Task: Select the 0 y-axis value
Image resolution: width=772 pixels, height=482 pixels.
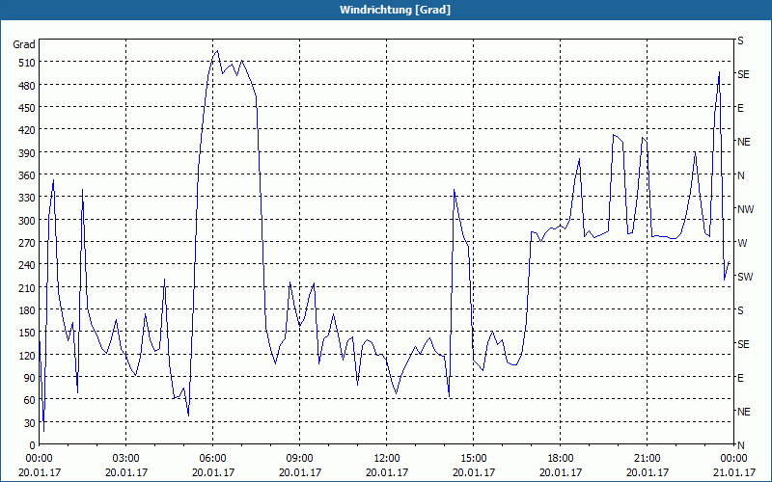Action: (33, 445)
